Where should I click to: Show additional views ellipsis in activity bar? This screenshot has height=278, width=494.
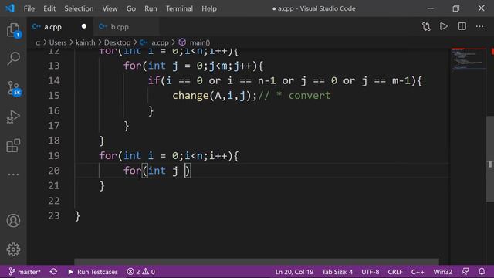coord(13,175)
